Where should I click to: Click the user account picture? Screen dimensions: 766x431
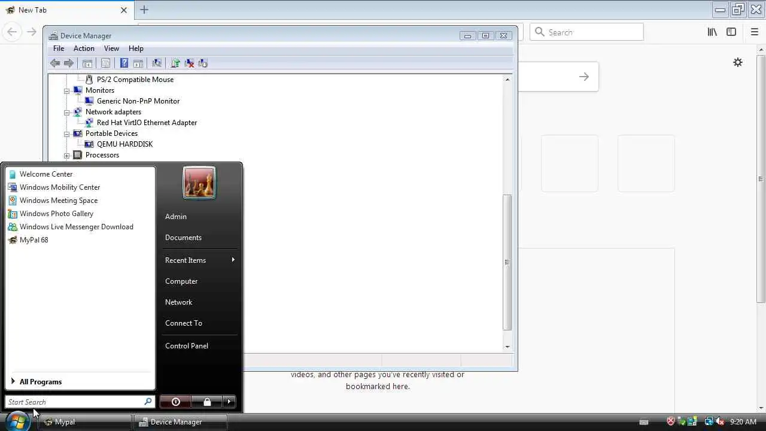point(199,183)
